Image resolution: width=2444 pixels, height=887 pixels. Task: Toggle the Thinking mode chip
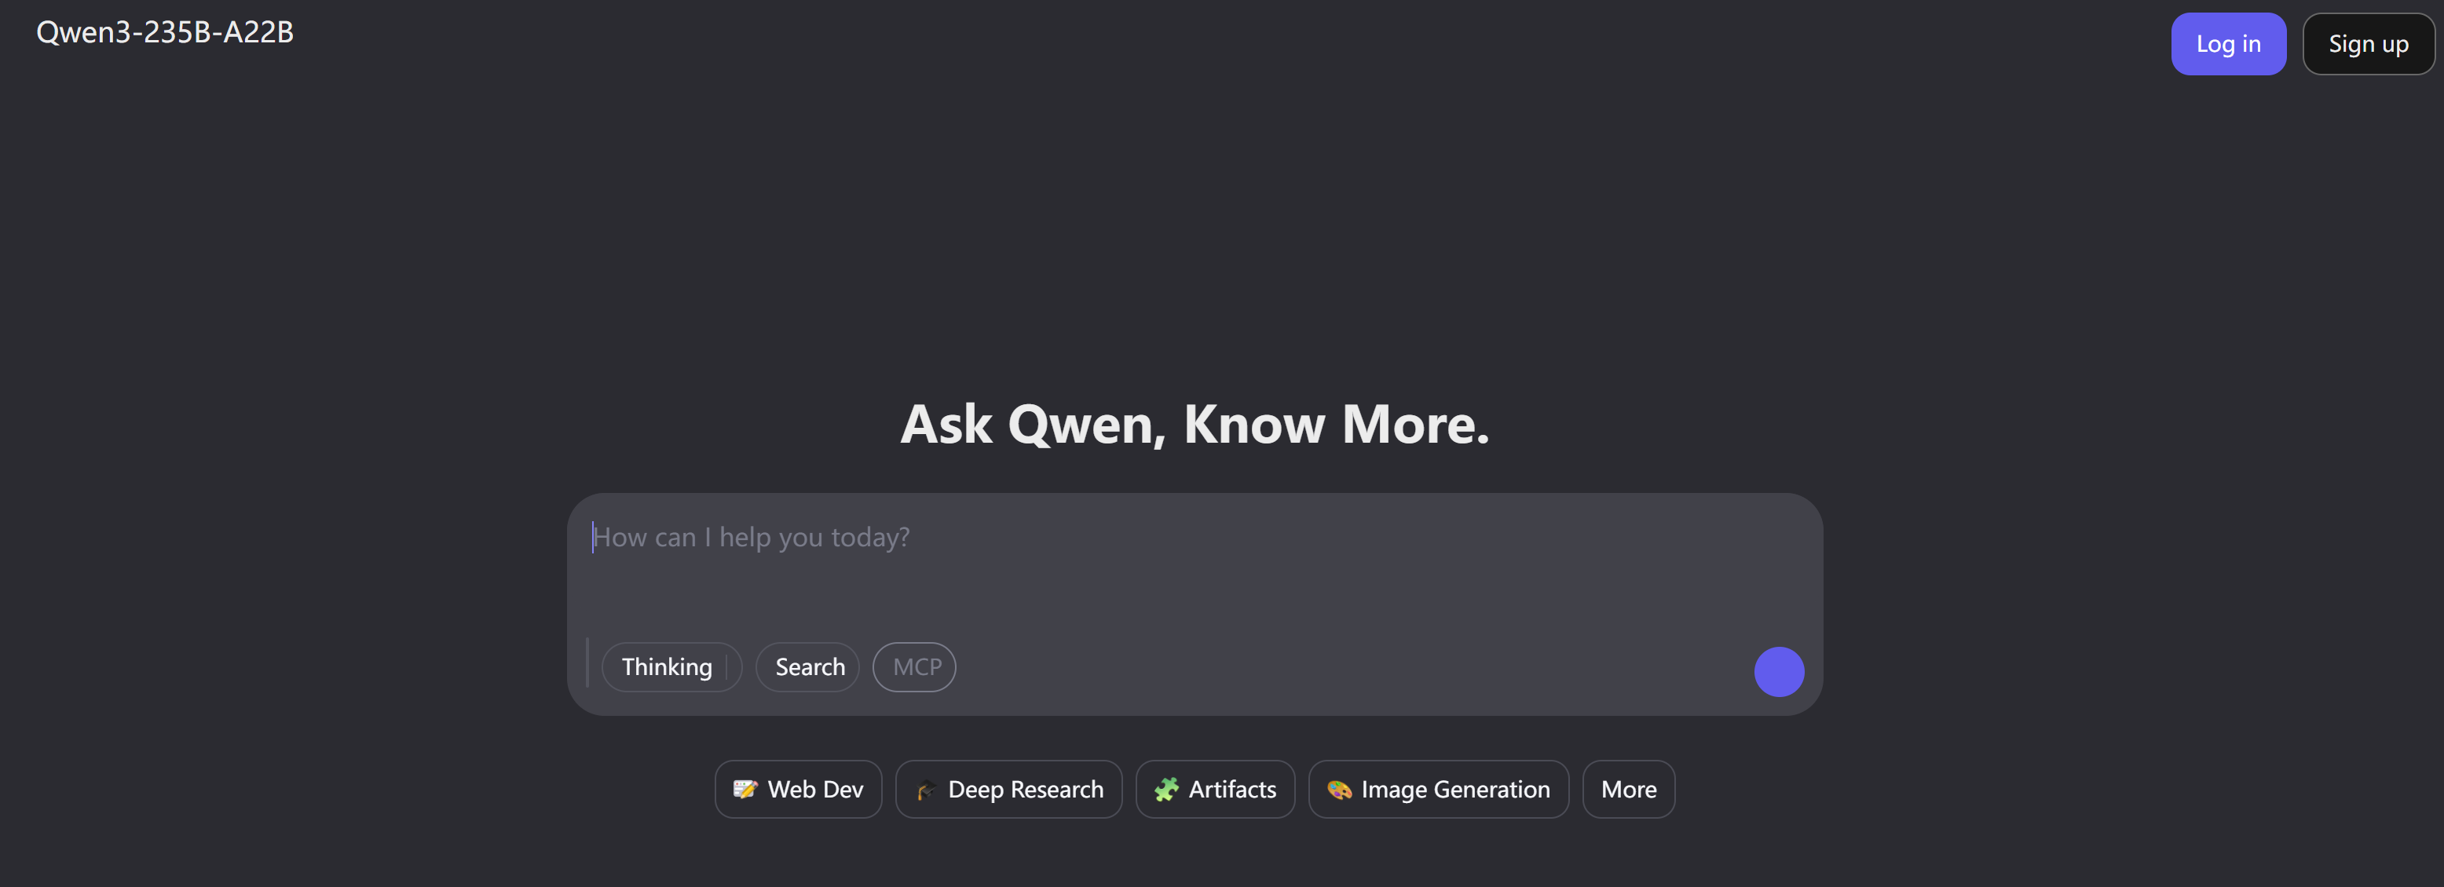coord(671,667)
